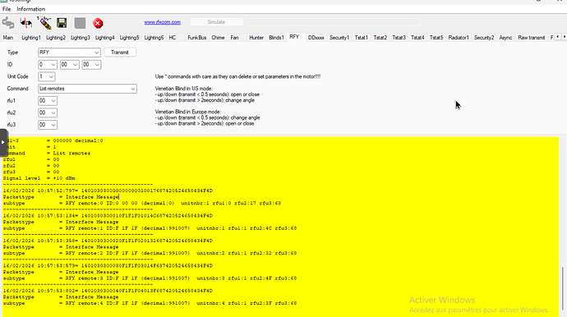Switch to the Lighting2 tab
Viewport: 567px width, 317px height.
pos(56,38)
